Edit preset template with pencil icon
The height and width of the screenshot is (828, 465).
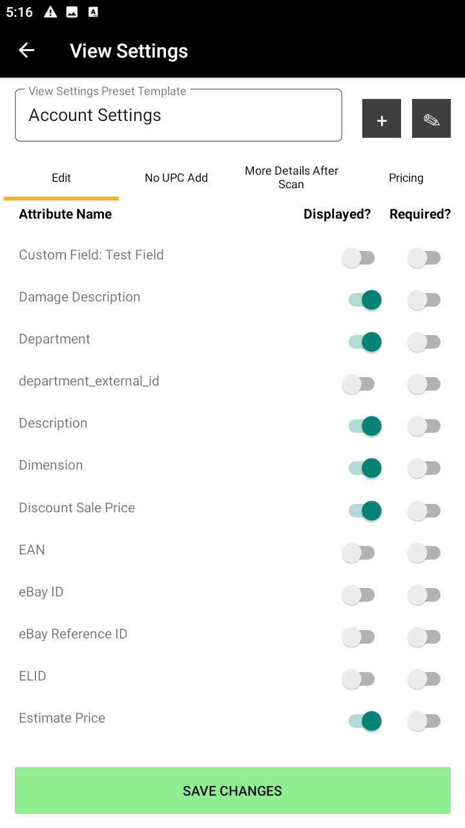[x=431, y=118]
